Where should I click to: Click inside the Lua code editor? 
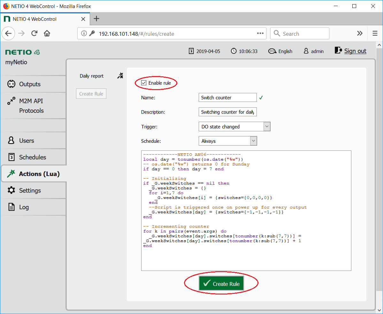tap(246, 211)
